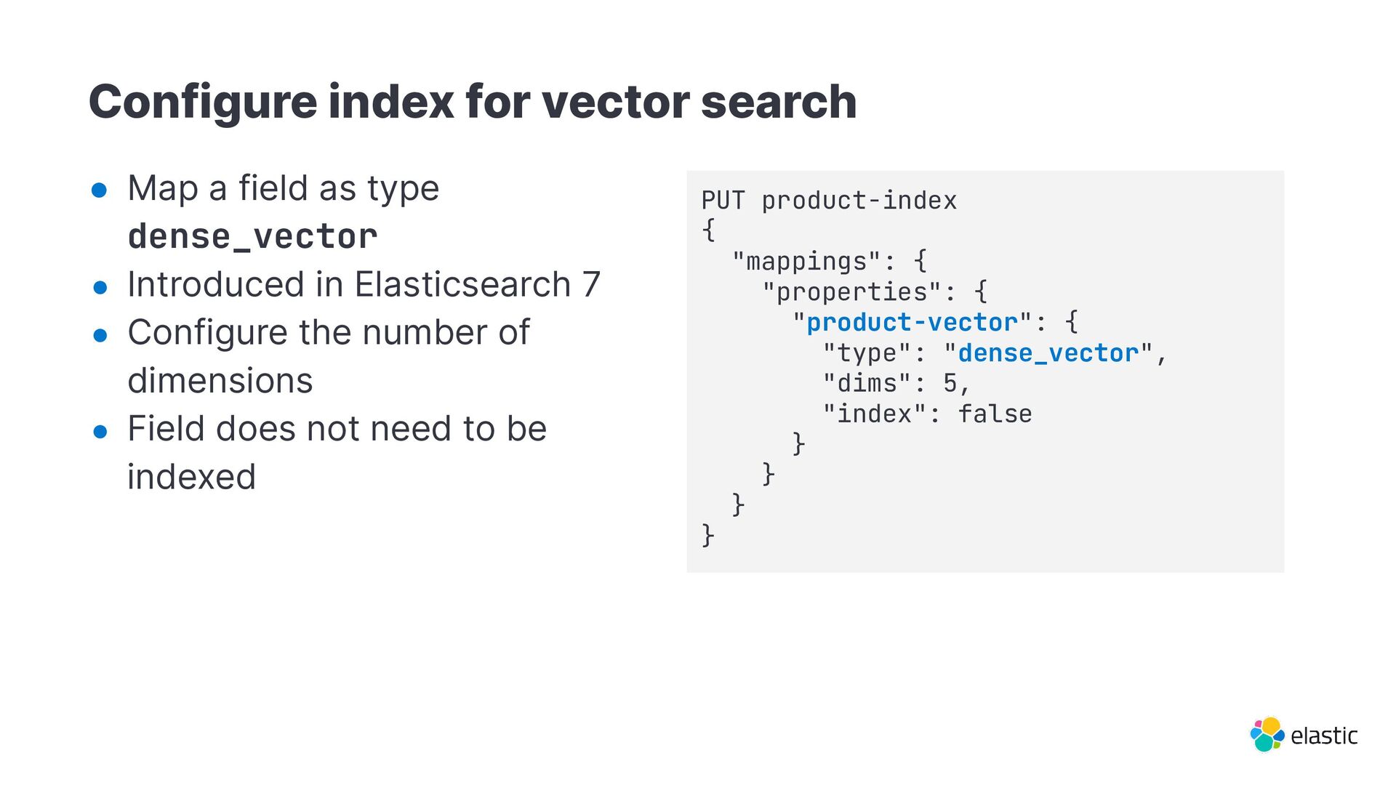Click the bullet dot before Introduced in Elasticsearch 7

coord(100,287)
